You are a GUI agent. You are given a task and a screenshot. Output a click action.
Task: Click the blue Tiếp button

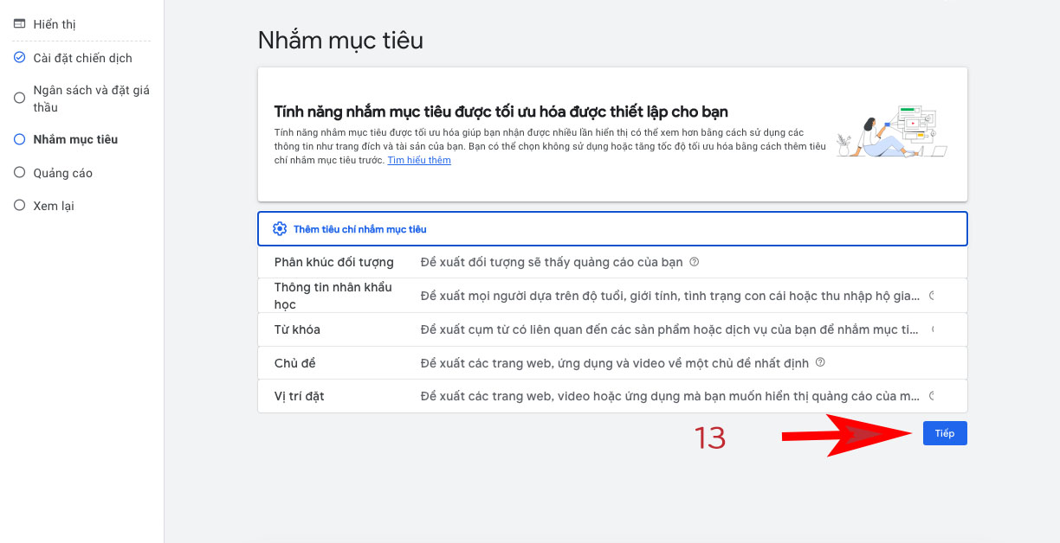(945, 433)
